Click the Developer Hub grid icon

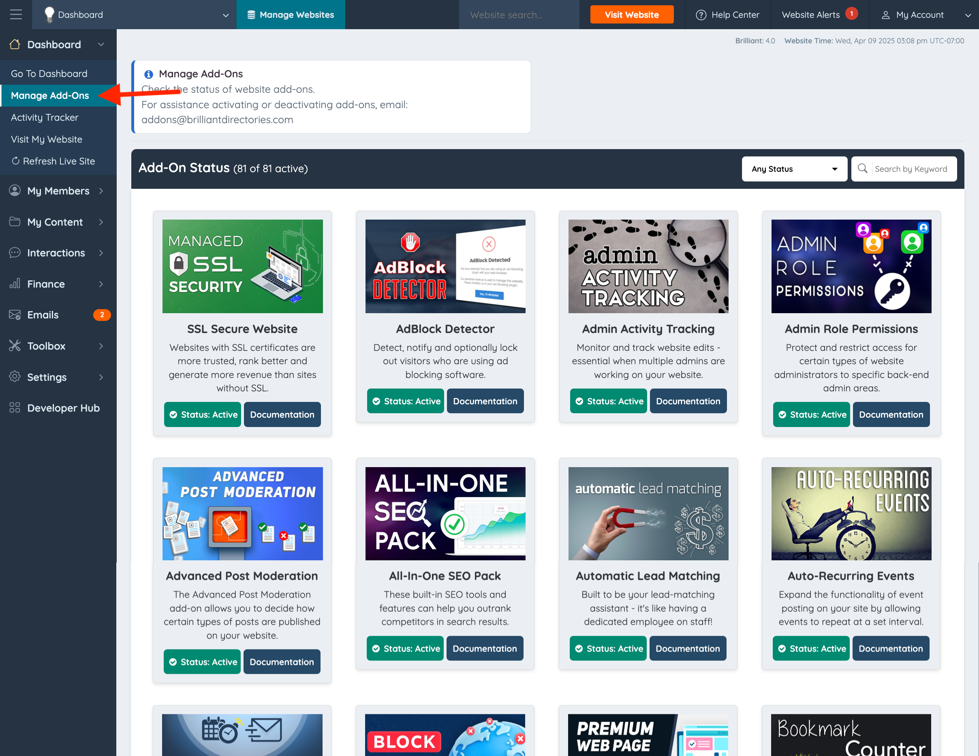coord(15,408)
